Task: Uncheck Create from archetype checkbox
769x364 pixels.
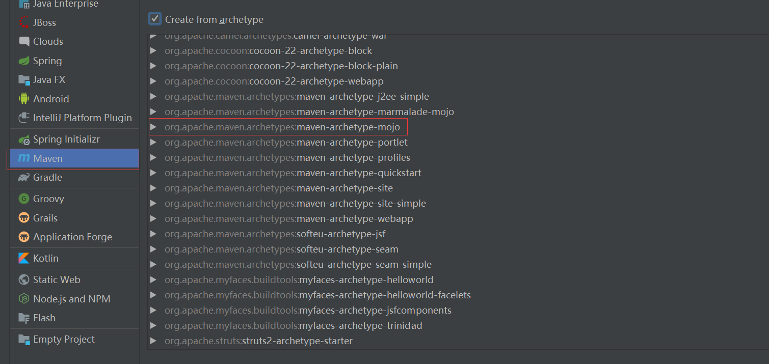Action: 155,19
